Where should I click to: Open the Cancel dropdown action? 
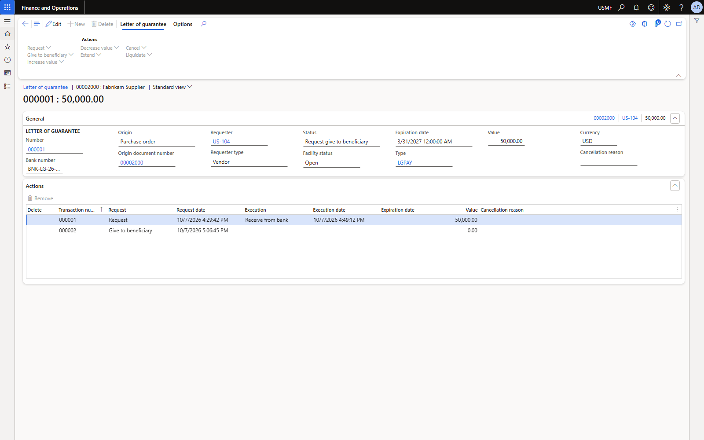[x=136, y=48]
